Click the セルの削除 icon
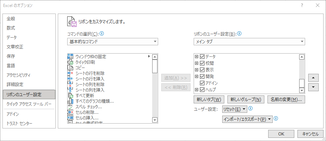The image size is (326, 141). tap(70, 112)
